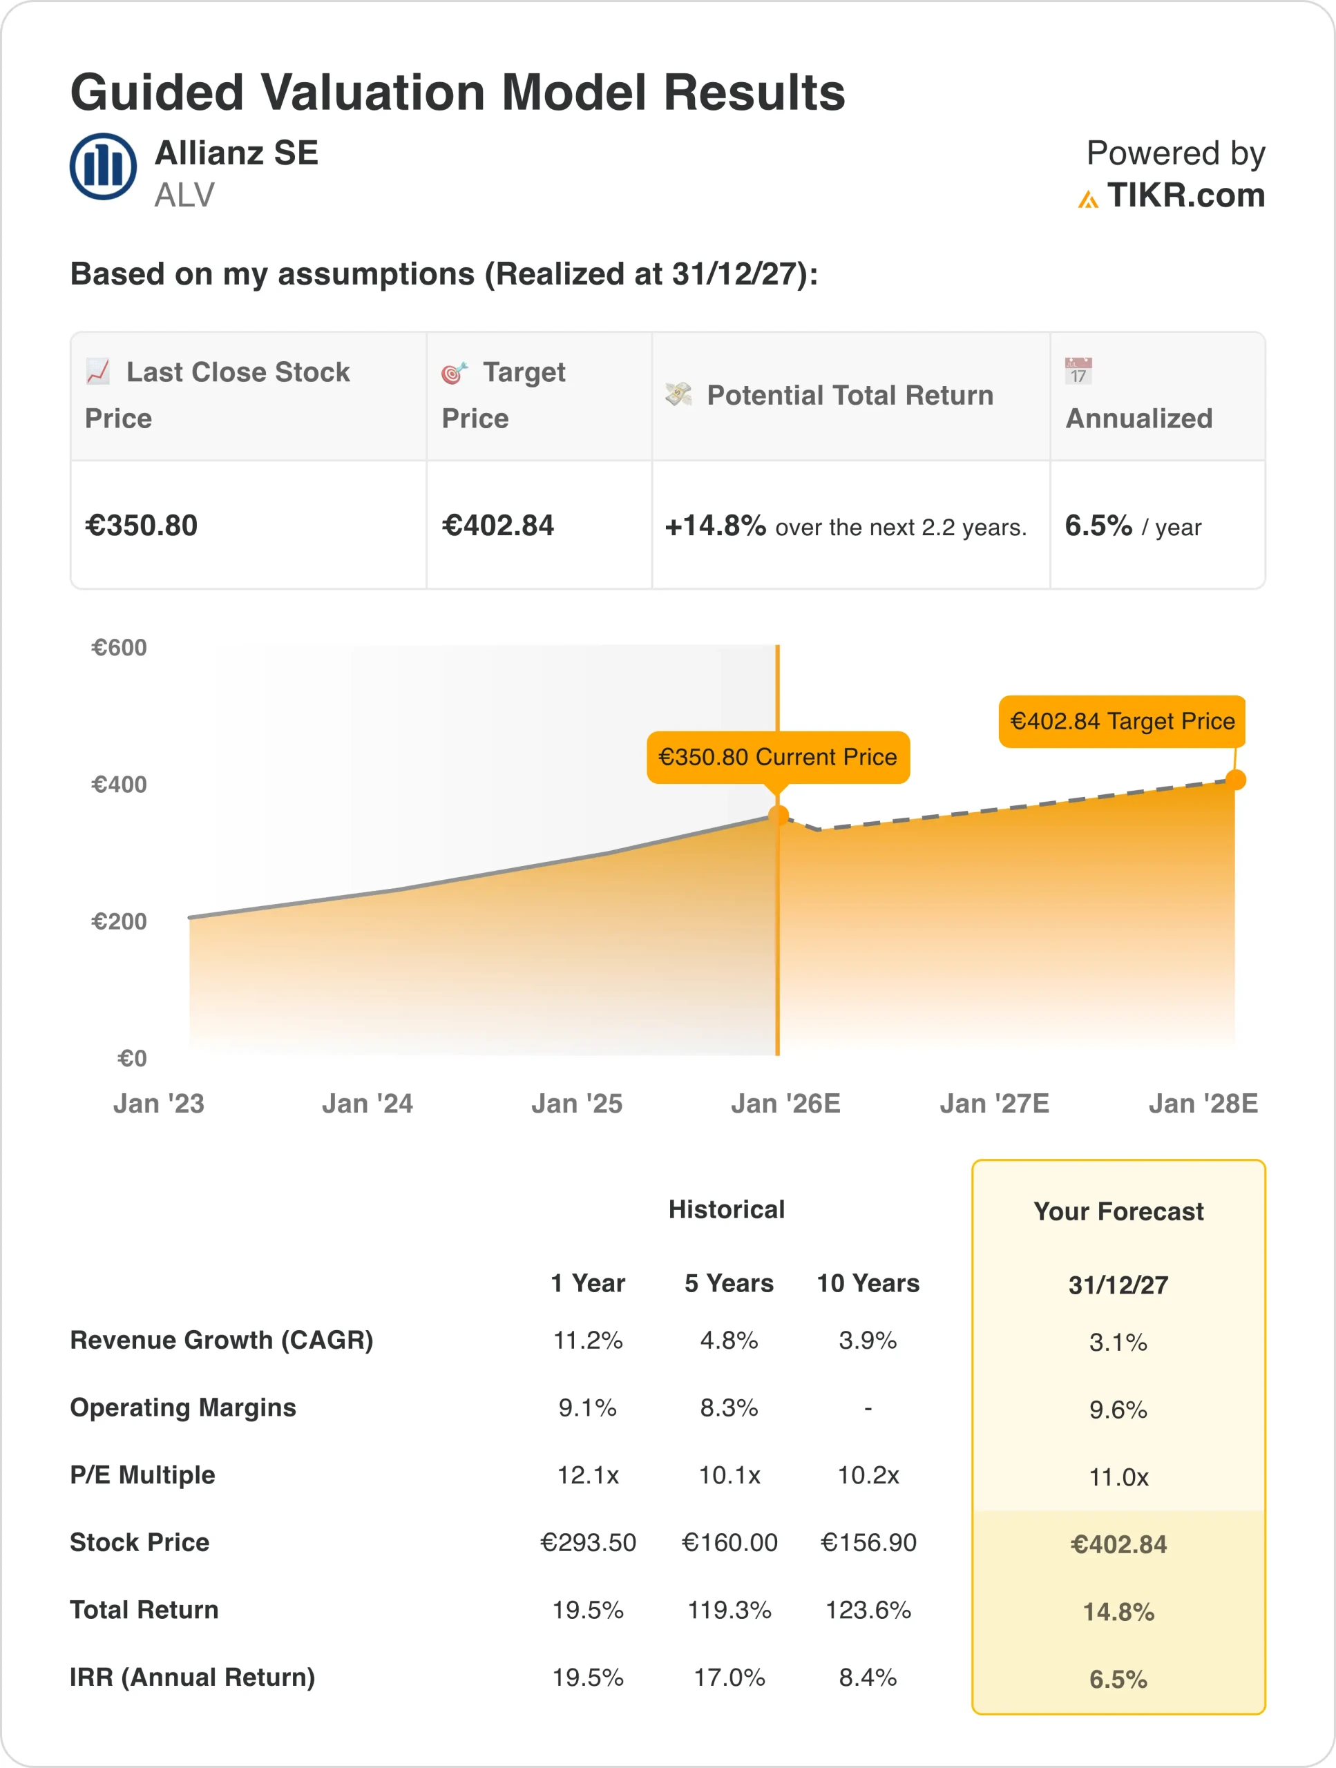Click the TIKR.com link text
The width and height of the screenshot is (1336, 1768).
(x=1185, y=196)
